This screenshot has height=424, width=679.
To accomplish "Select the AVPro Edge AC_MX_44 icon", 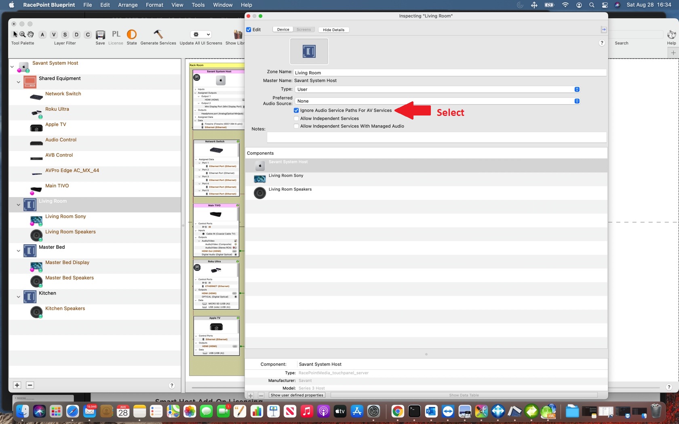I will [x=36, y=174].
